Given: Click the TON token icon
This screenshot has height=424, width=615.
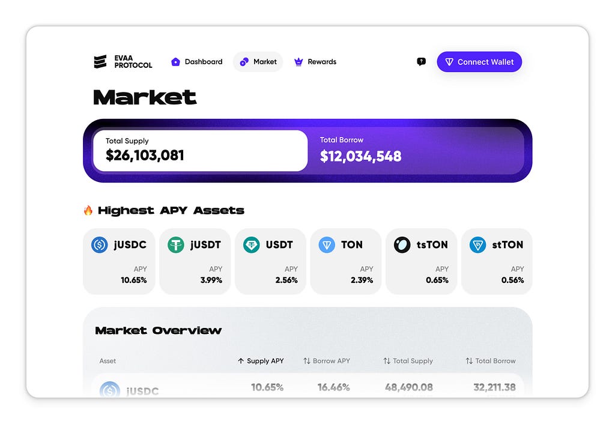Looking at the screenshot, I should pos(327,245).
